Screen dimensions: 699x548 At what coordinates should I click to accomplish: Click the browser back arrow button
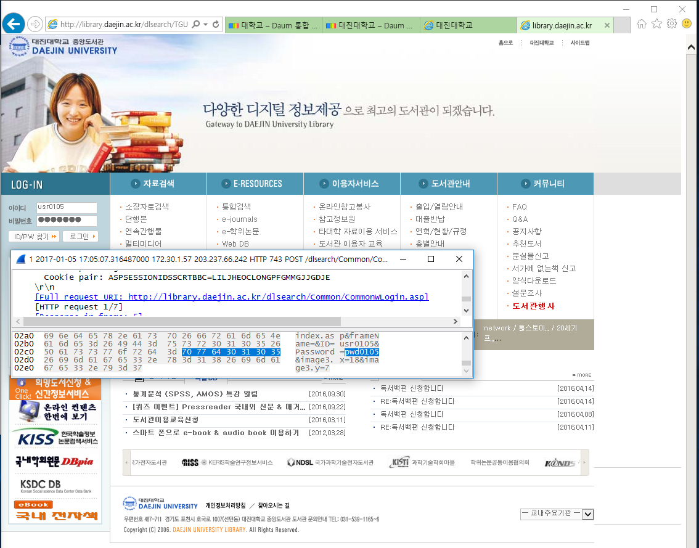14,24
